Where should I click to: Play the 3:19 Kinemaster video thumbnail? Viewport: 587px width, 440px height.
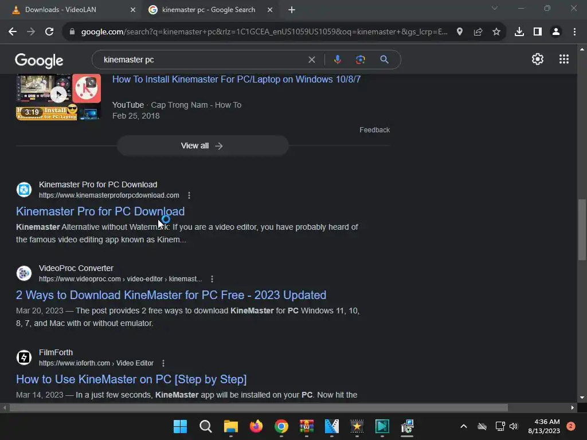click(58, 97)
